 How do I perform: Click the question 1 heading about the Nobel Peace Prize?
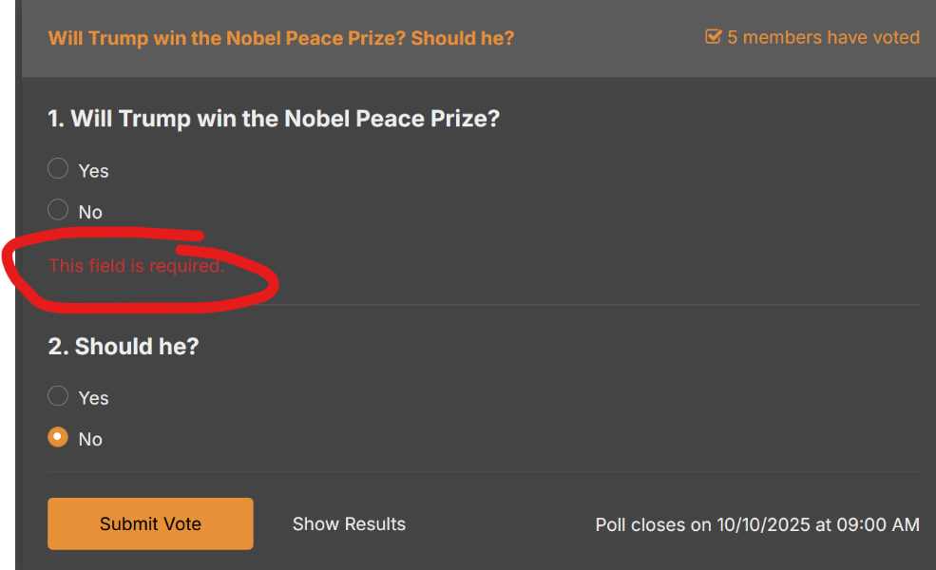pos(274,119)
